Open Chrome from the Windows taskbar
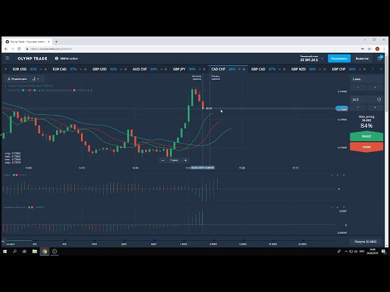 (x=44, y=251)
